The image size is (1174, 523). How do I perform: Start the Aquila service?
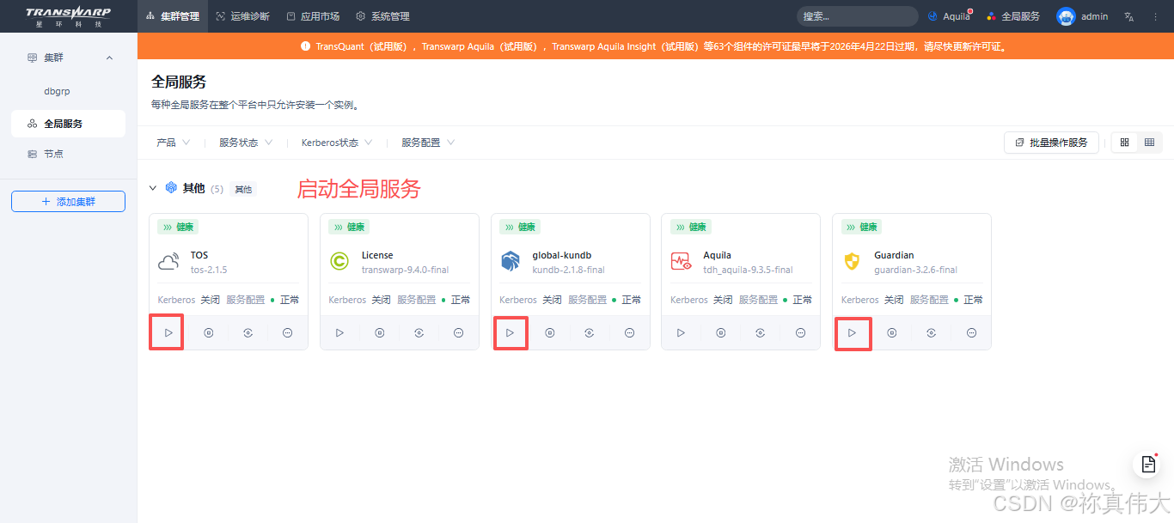(x=681, y=332)
